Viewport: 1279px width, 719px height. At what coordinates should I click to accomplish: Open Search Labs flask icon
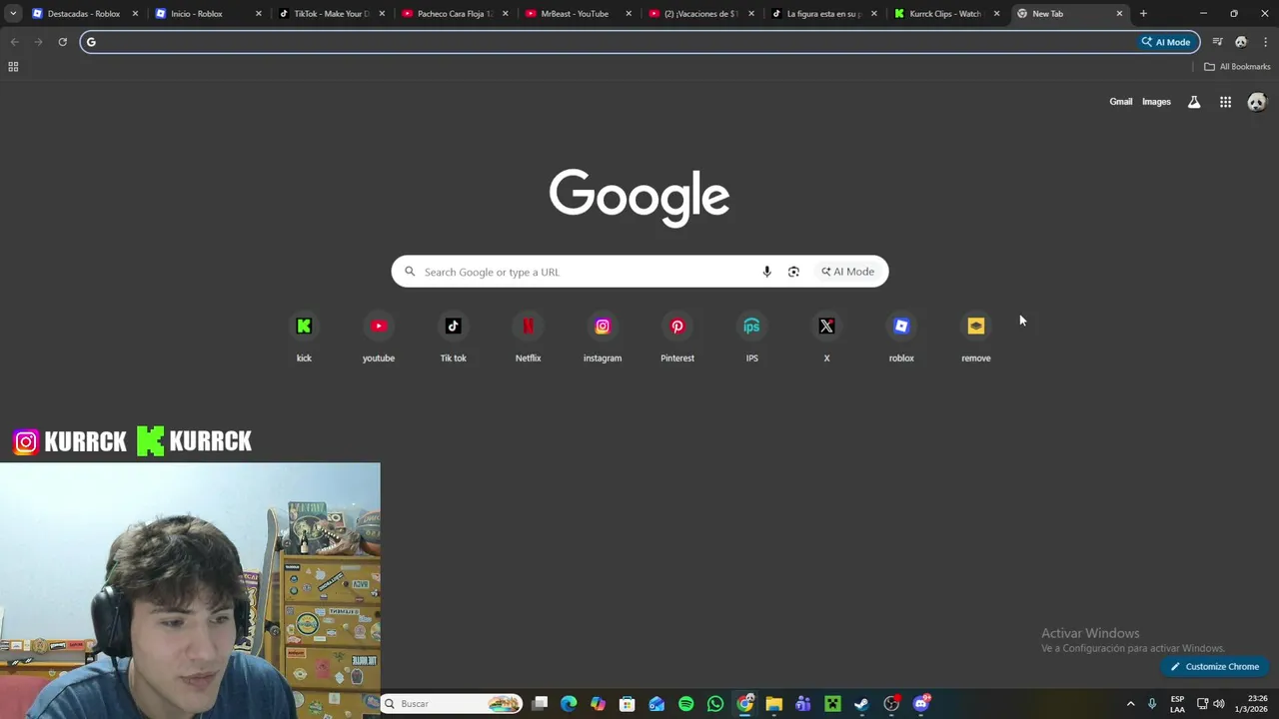1194,102
